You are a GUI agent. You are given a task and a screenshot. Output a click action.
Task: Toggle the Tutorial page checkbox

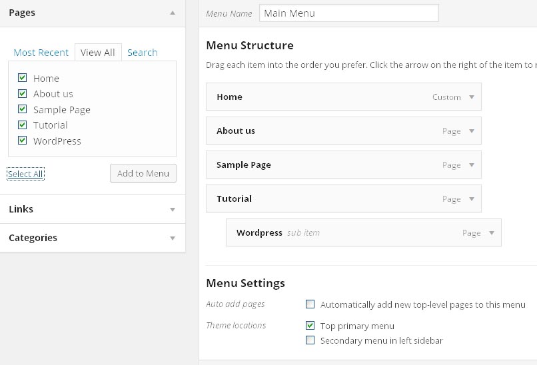pyautogui.click(x=23, y=125)
